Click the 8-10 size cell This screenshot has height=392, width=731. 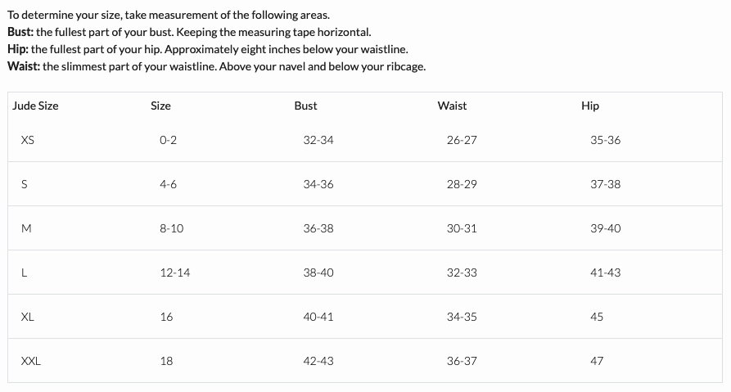171,228
